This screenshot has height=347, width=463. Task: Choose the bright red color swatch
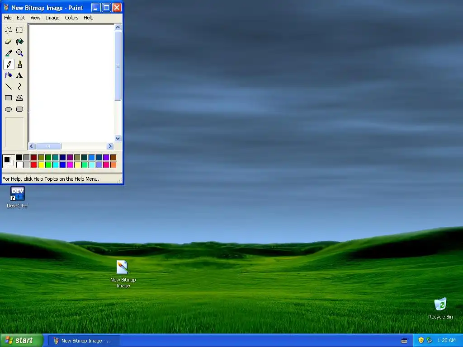pyautogui.click(x=33, y=164)
